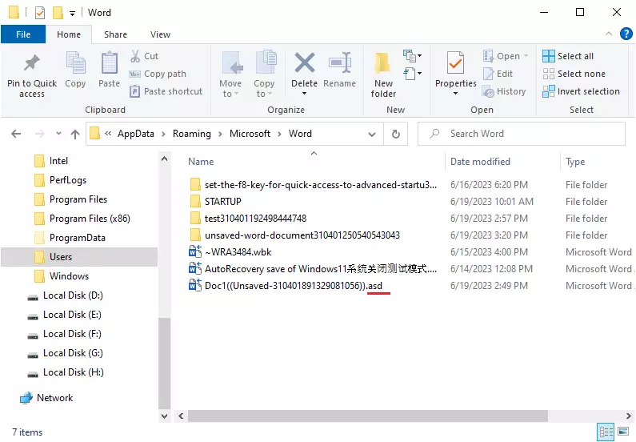Screen dimensions: 636x442
Task: Click the Select all button
Action: point(568,56)
